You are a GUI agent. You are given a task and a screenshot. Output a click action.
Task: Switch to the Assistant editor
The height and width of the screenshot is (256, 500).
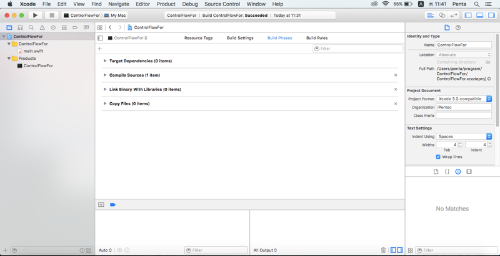point(442,15)
